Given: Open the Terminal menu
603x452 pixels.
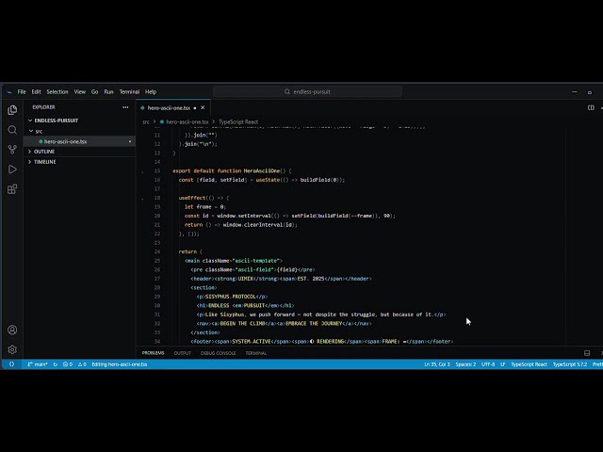Looking at the screenshot, I should coord(129,92).
